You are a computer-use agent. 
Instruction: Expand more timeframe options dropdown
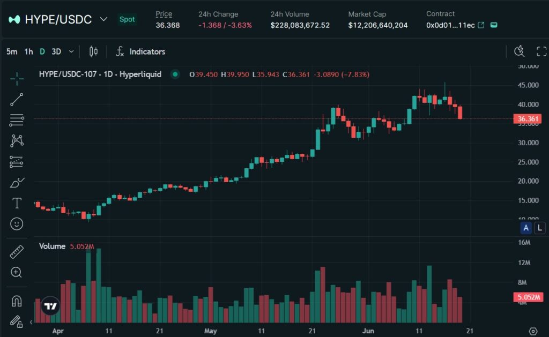tap(71, 52)
